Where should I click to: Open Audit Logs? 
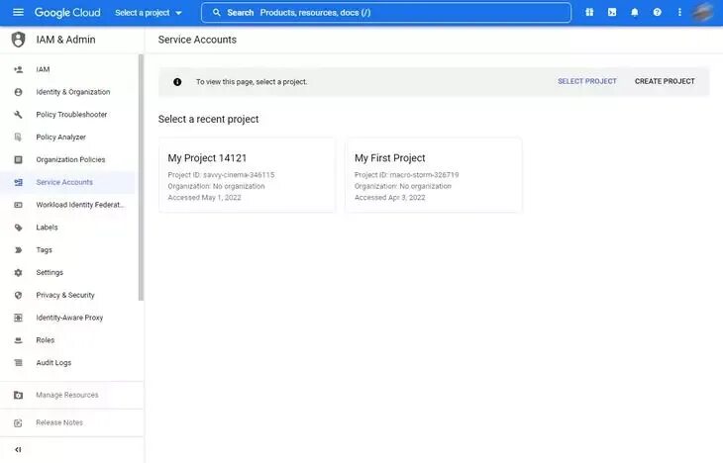pos(53,363)
